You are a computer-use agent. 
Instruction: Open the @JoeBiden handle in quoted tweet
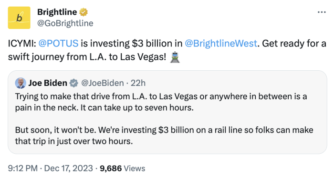point(103,83)
